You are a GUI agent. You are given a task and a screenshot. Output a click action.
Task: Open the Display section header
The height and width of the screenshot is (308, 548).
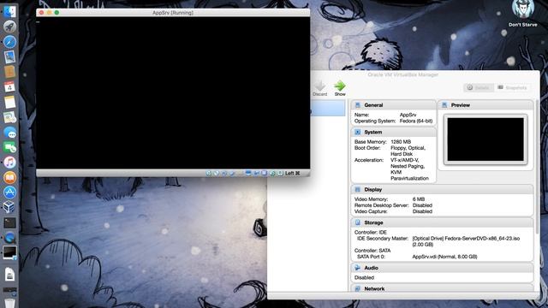click(x=442, y=189)
